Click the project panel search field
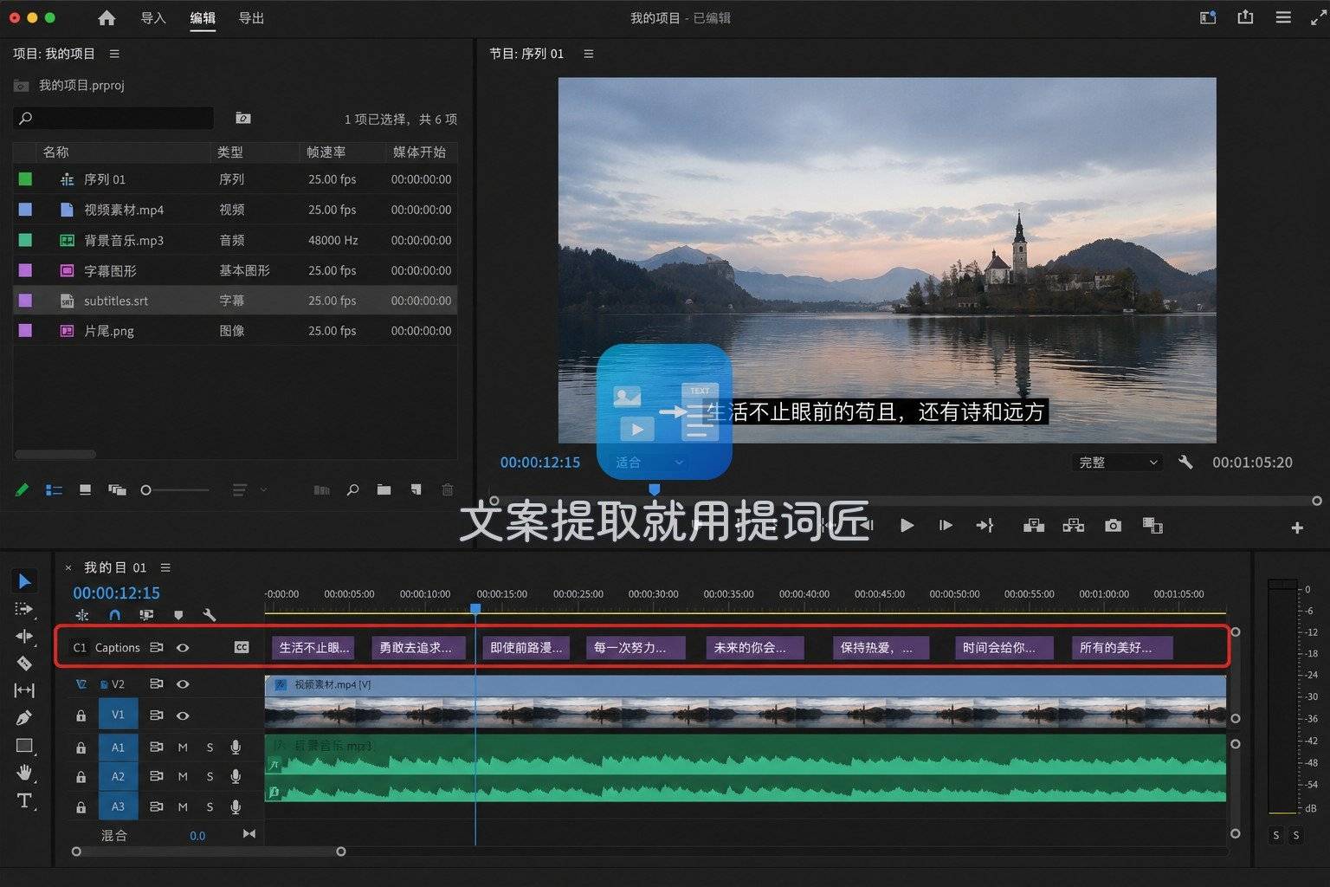The image size is (1330, 887). [113, 118]
